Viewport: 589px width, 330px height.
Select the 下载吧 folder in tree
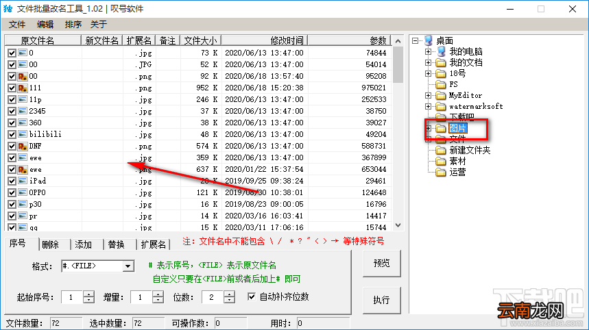click(462, 116)
